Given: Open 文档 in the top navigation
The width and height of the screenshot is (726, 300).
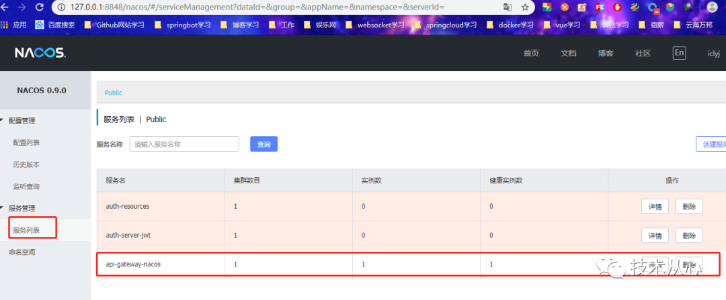Looking at the screenshot, I should (569, 53).
